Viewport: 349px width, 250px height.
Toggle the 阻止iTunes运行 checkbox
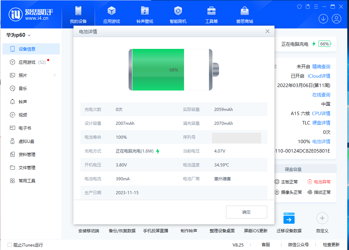point(10,245)
